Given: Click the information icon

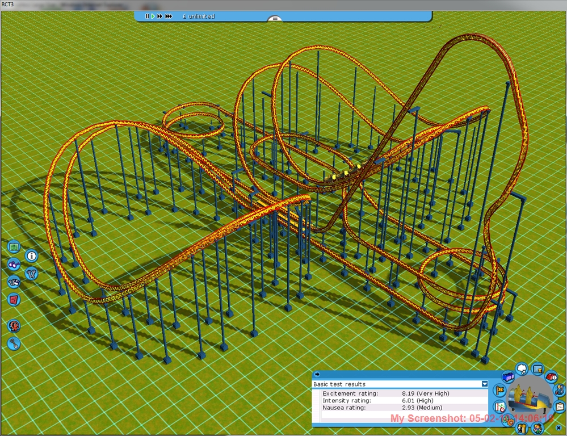Looking at the screenshot, I should pos(31,256).
